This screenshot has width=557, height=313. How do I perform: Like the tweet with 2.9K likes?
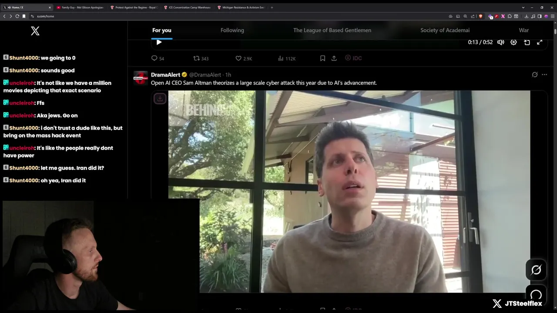(x=244, y=58)
